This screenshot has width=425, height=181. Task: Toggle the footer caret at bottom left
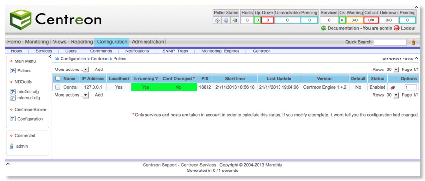tap(8, 164)
